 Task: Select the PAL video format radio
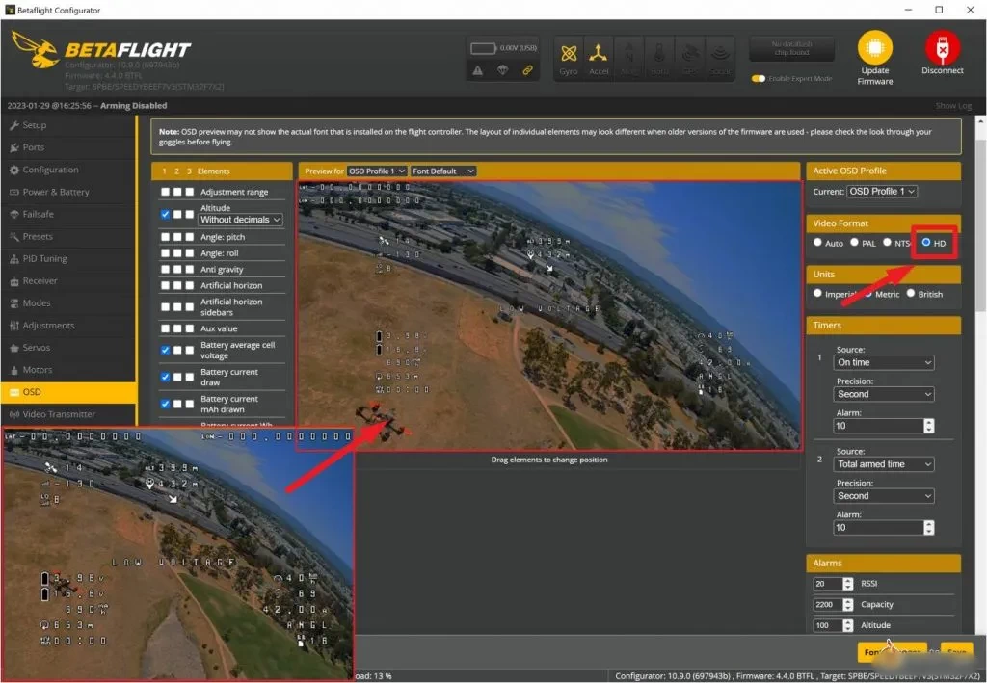pos(854,242)
